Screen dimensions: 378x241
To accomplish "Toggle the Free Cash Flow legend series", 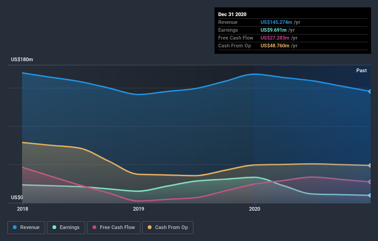I will pyautogui.click(x=114, y=228).
